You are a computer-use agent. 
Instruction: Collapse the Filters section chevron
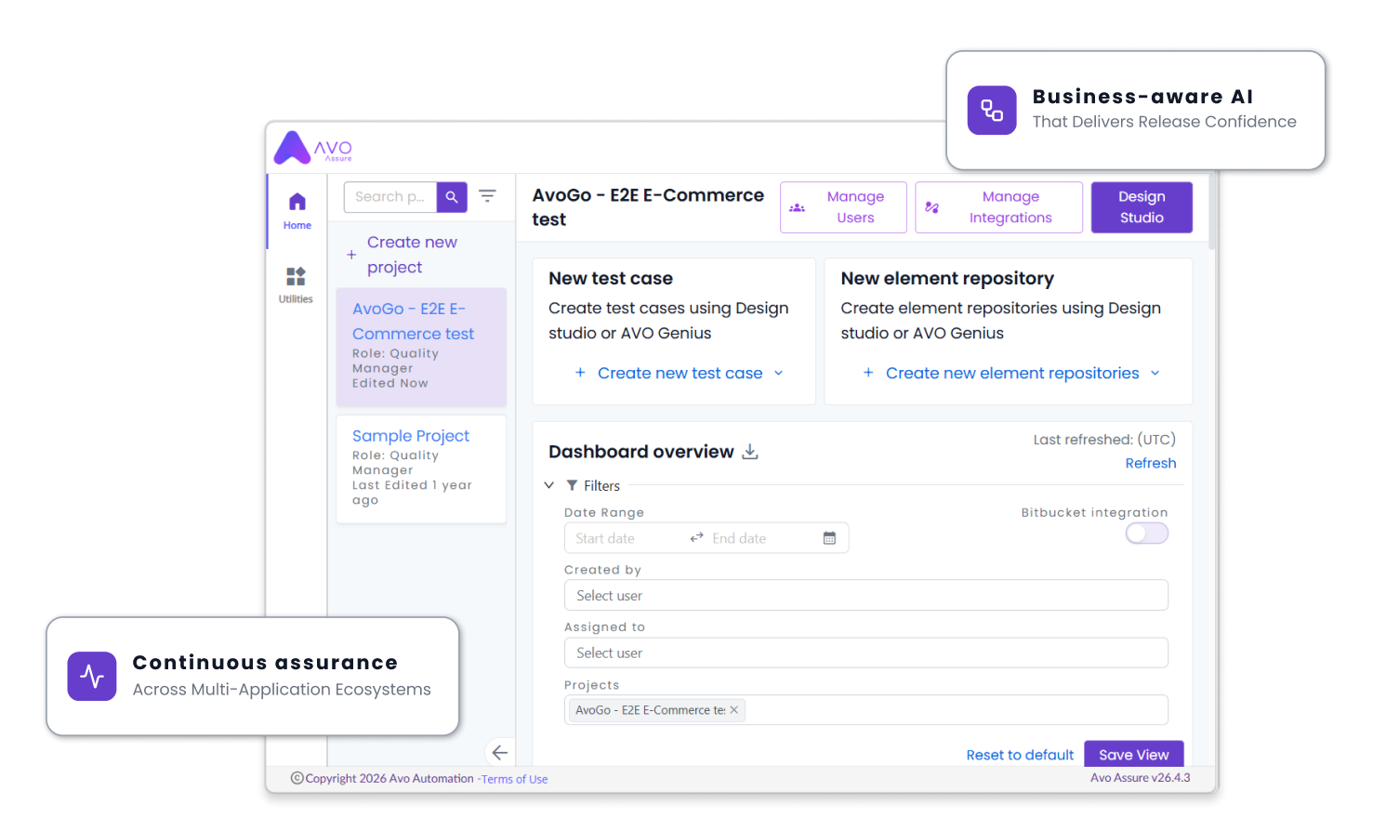(x=549, y=485)
